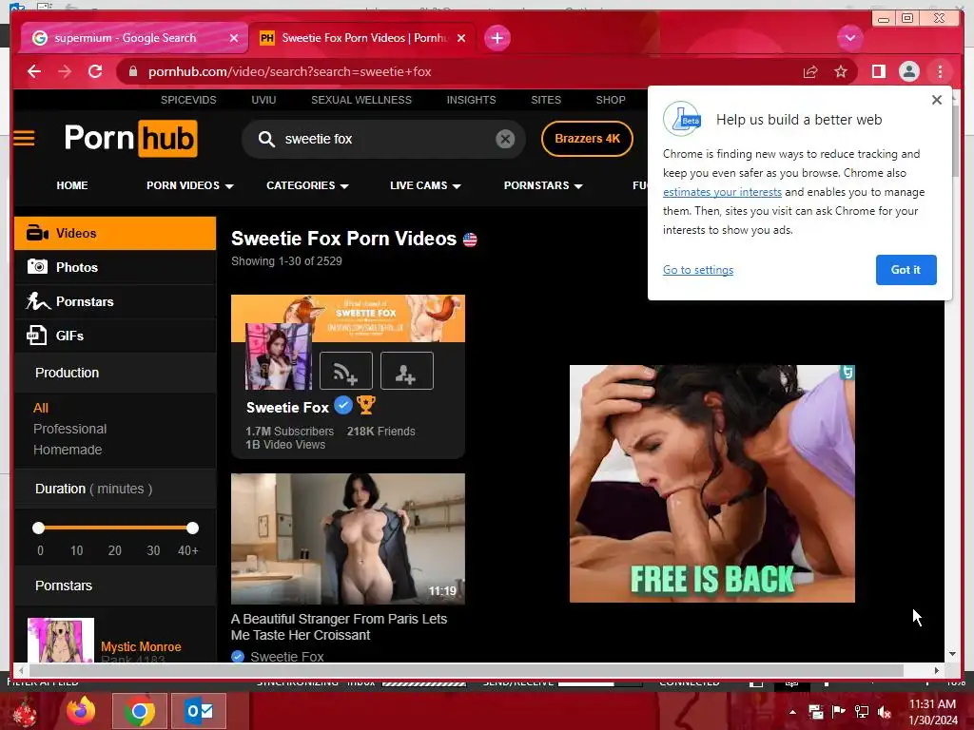Screen dimensions: 974x730
Task: Click the flag icon beside the page heading
Action: click(470, 240)
